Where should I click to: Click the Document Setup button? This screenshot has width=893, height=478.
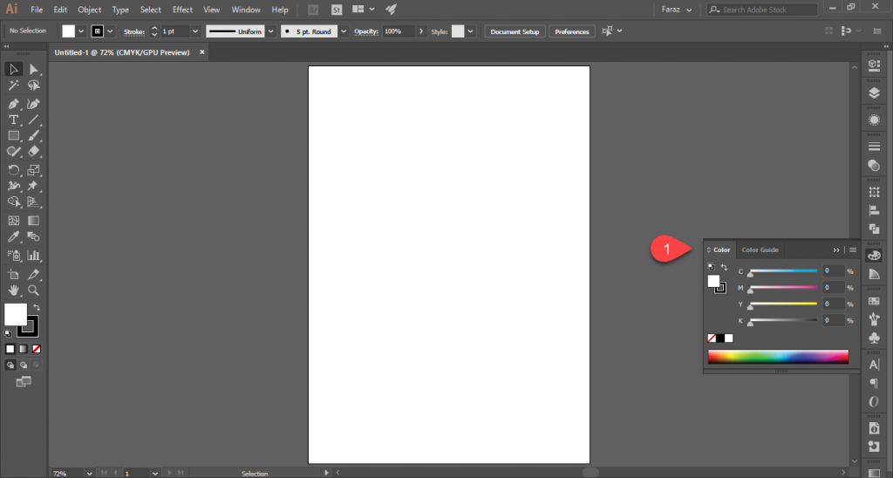click(515, 31)
